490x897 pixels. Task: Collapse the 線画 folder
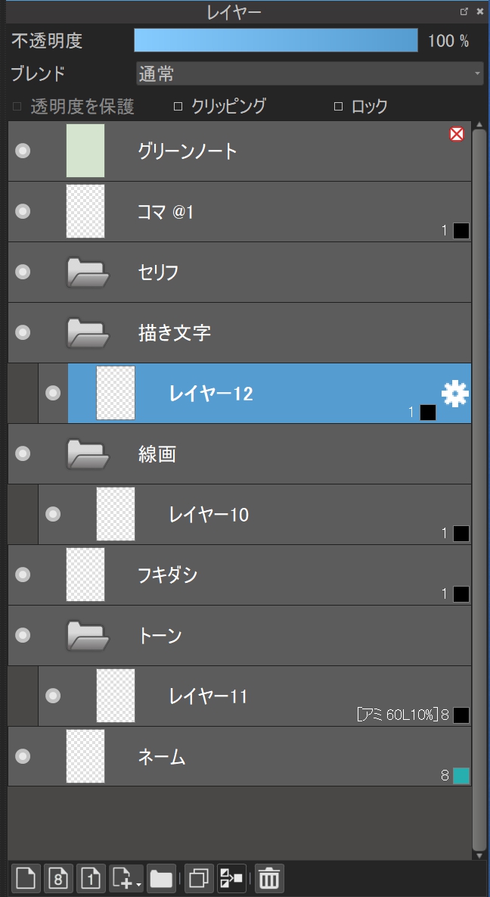tap(88, 454)
